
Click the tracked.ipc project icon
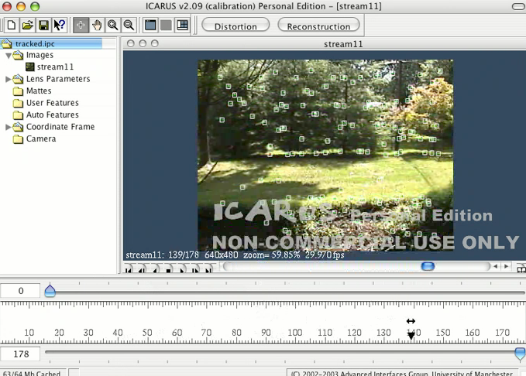pyautogui.click(x=6, y=43)
